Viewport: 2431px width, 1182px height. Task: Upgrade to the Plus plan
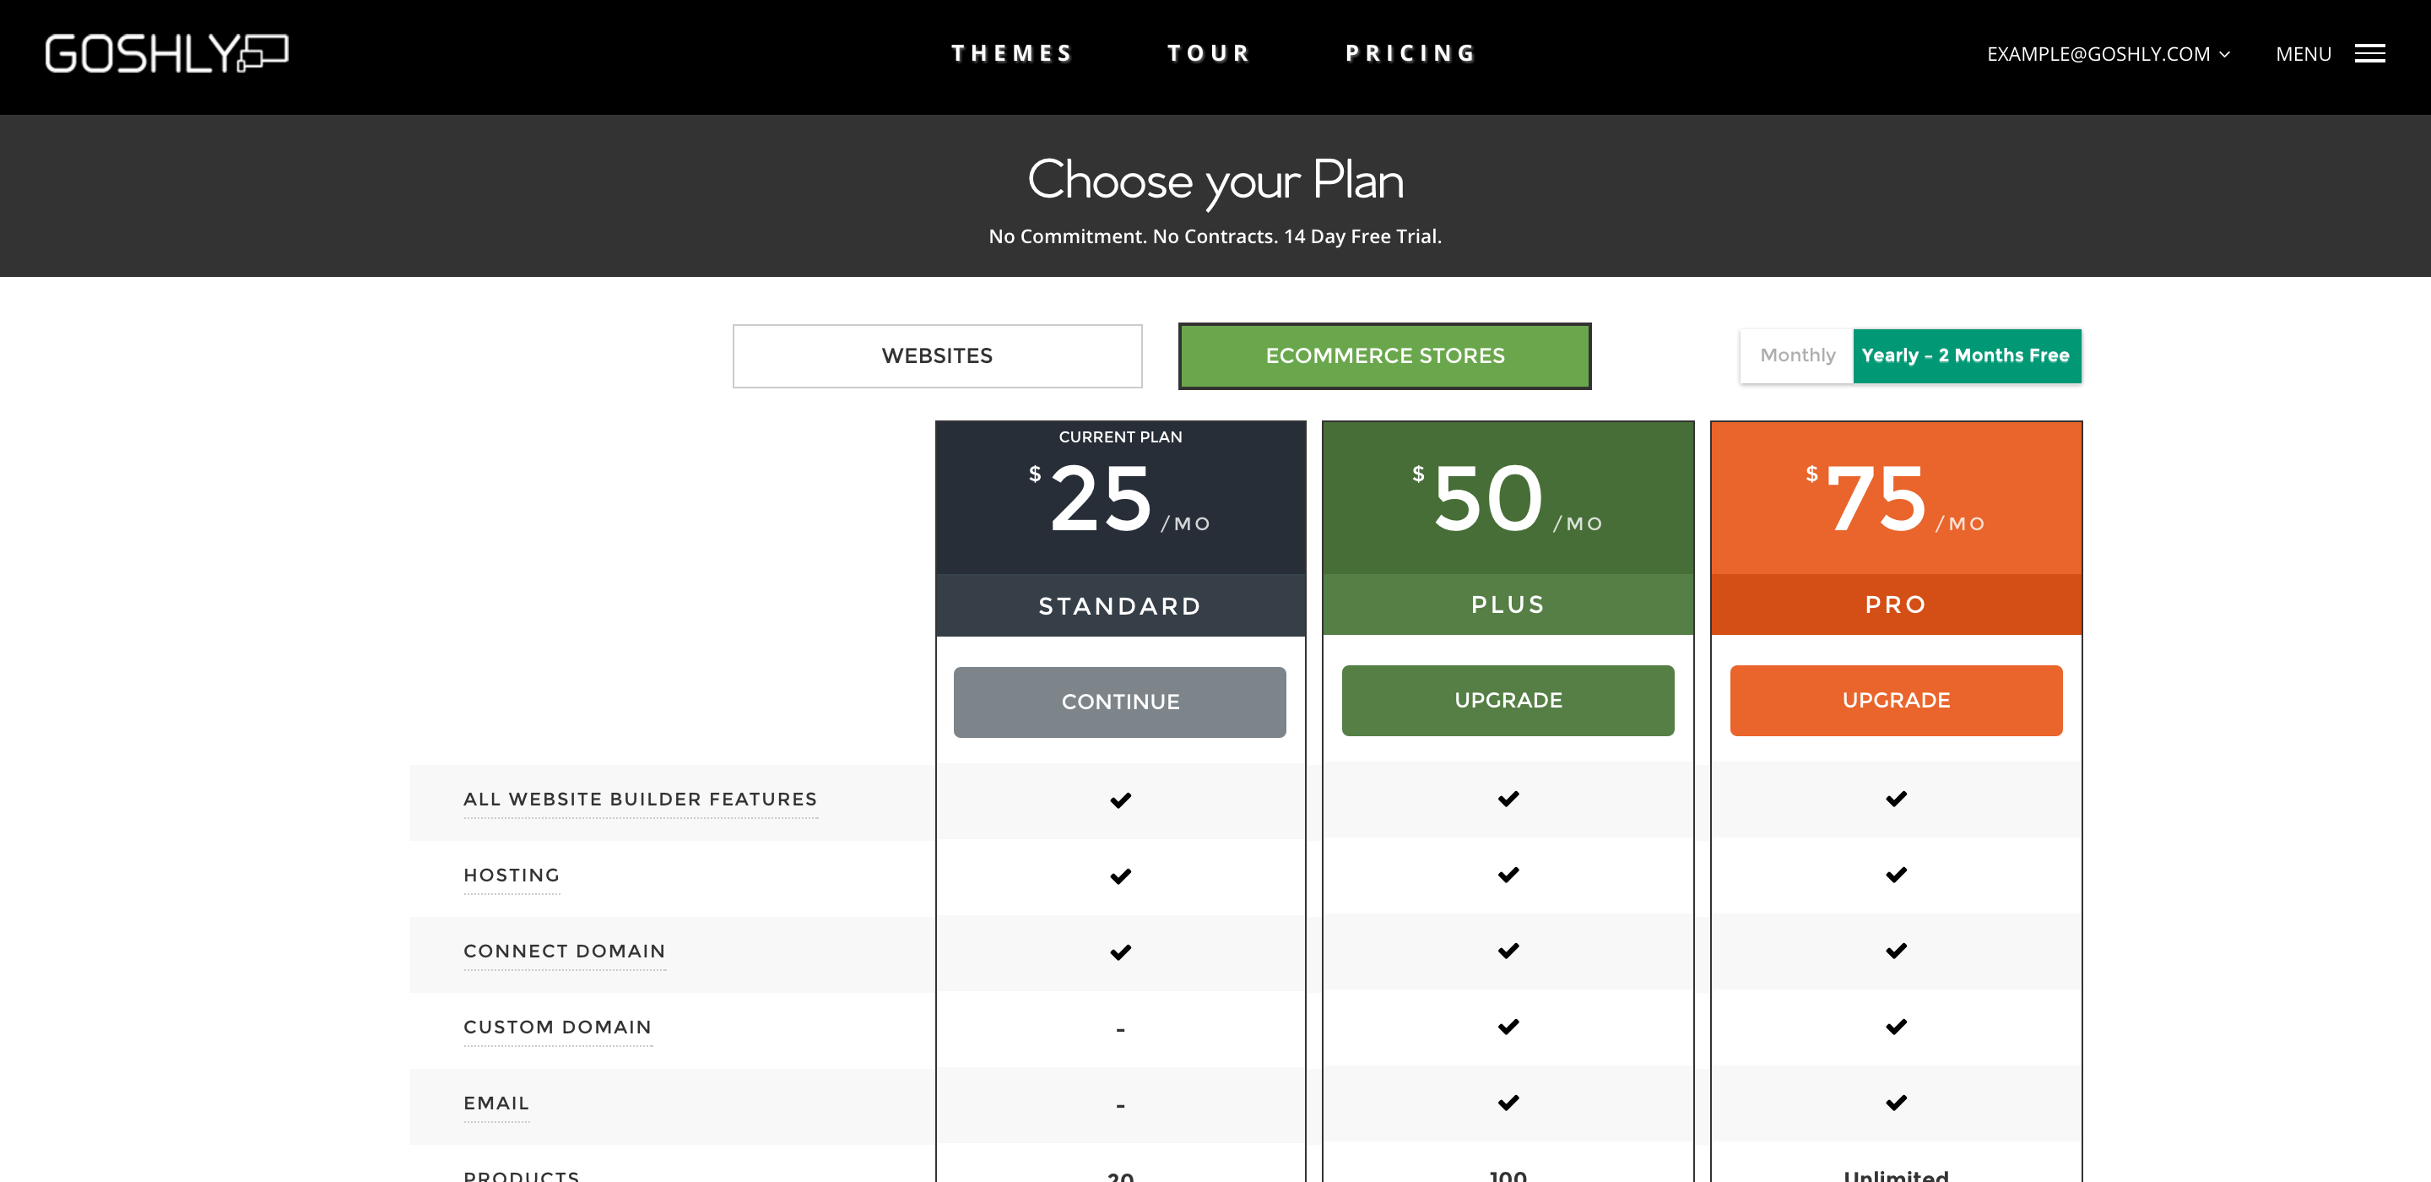1508,701
